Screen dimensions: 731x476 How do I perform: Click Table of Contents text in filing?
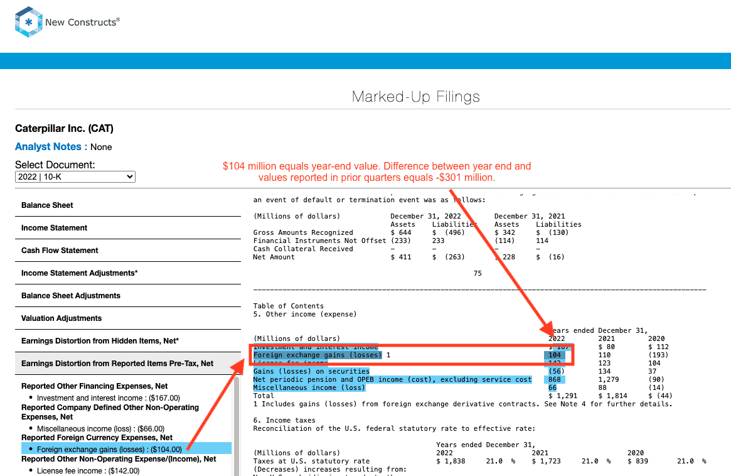click(x=288, y=306)
